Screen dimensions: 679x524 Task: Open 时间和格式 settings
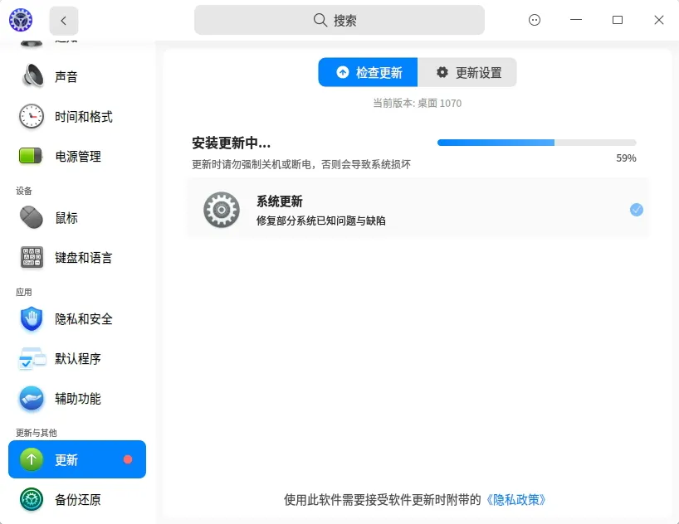click(x=77, y=116)
